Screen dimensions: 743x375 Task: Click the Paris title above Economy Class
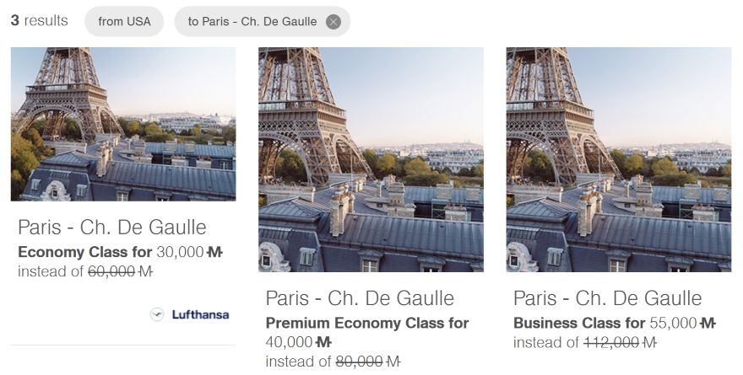(x=111, y=228)
